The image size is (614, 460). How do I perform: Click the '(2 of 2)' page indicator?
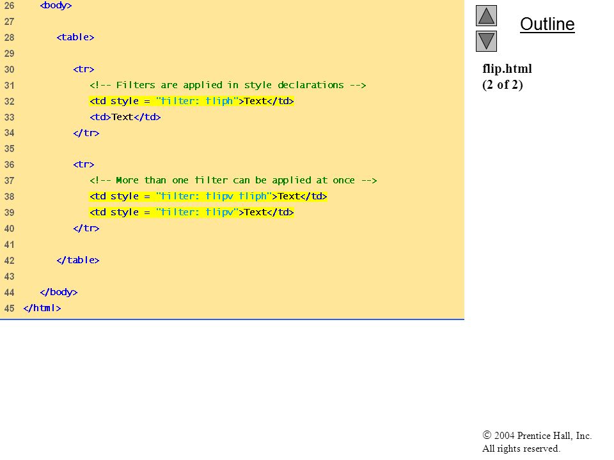pos(503,85)
